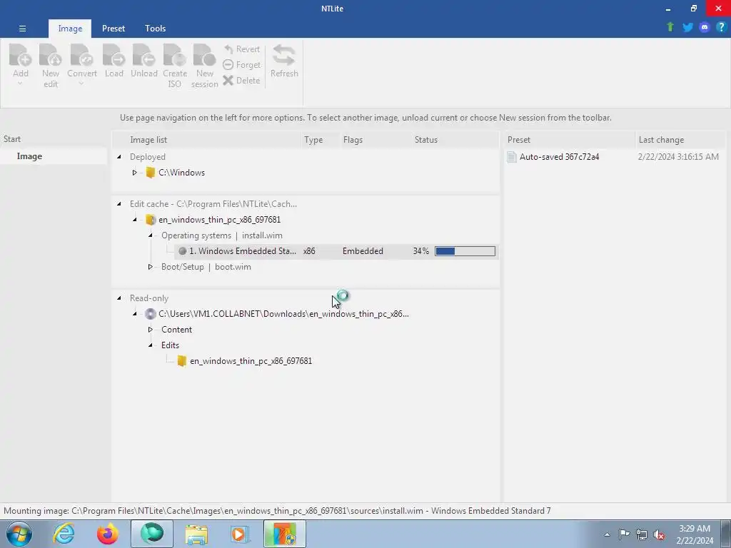Viewport: 731px width, 548px height.
Task: Open the Add dropdown arrow
Action: pos(20,84)
